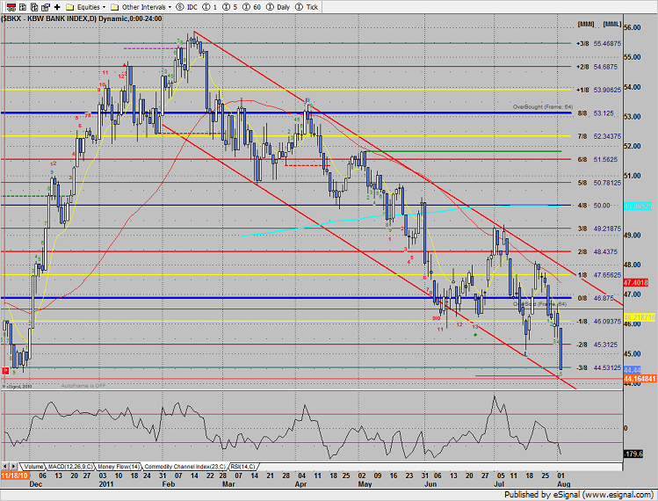This screenshot has width=658, height=501.
Task: Switch to the Daily interval
Action: point(278,7)
